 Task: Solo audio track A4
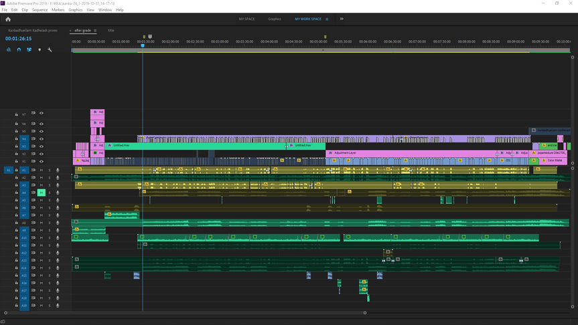pos(50,193)
